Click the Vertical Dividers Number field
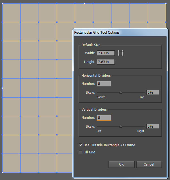Screen dimensions: 170x180 point(104,117)
